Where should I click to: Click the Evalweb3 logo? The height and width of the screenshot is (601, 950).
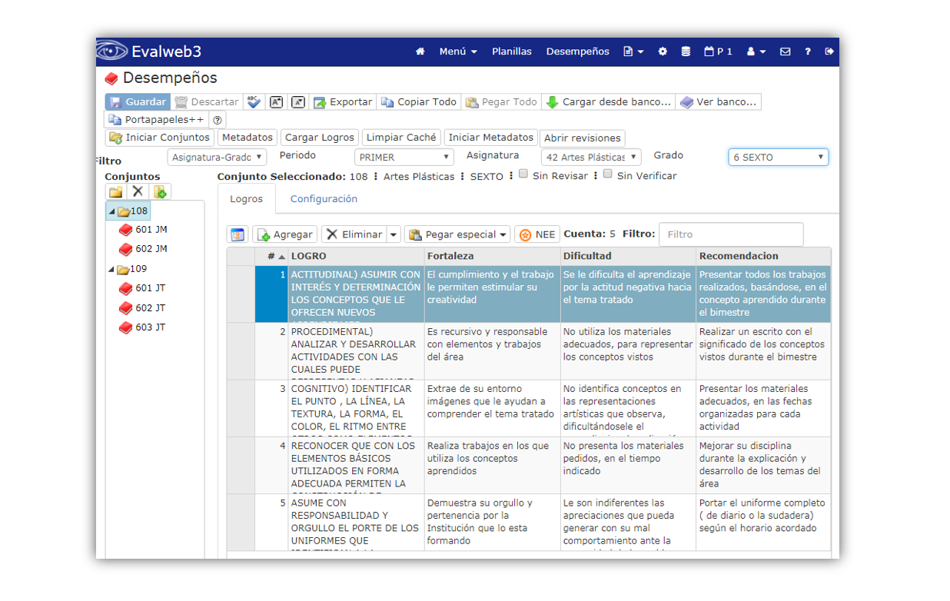pyautogui.click(x=149, y=51)
